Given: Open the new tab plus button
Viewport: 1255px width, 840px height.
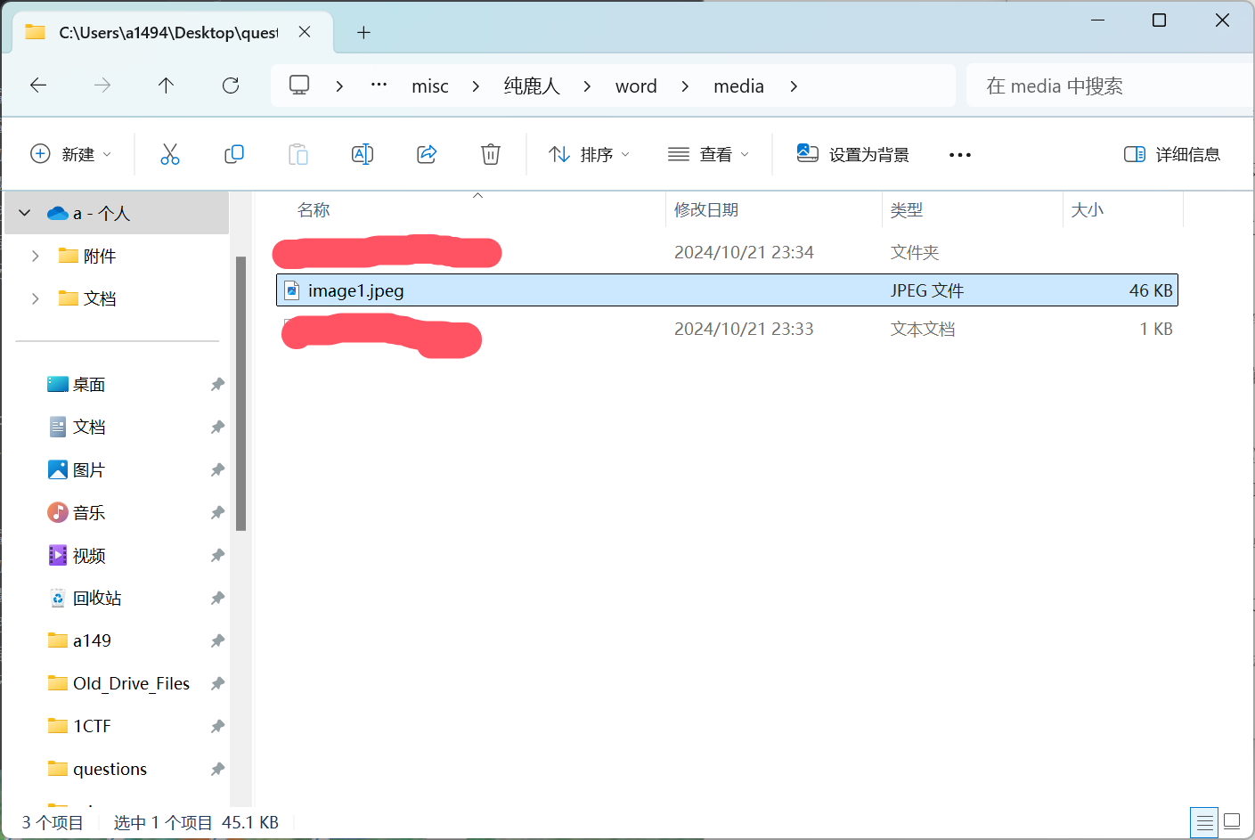Looking at the screenshot, I should point(363,33).
